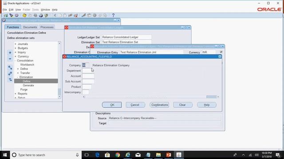Click the Product input field
The image size is (284, 159).
tap(87, 87)
